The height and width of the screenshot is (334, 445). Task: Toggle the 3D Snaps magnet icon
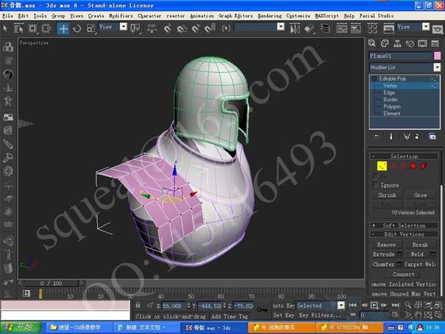167,28
